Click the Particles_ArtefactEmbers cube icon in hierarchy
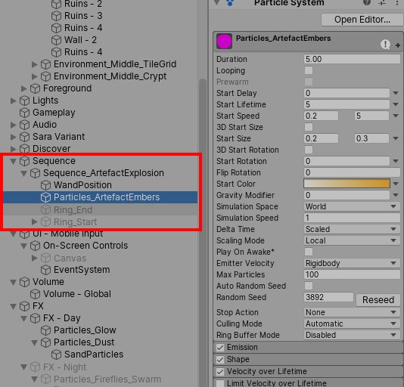The height and width of the screenshot is (387, 404). point(45,197)
